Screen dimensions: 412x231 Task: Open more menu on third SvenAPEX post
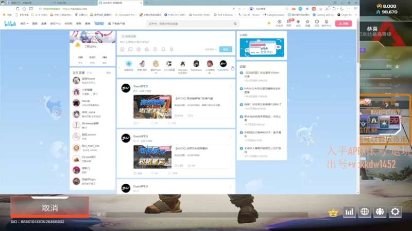tap(231, 187)
